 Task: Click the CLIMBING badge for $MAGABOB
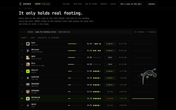tap(110, 85)
